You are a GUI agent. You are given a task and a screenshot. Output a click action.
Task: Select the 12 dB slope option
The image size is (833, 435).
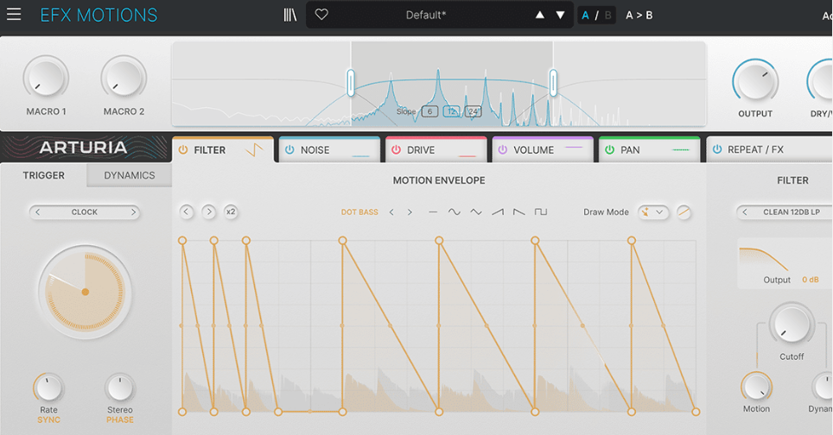pyautogui.click(x=452, y=111)
